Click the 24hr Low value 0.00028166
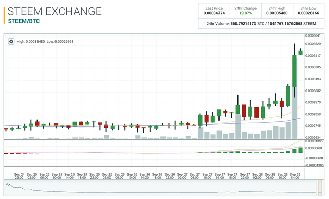Viewport: 329px width, 199px height. point(308,13)
